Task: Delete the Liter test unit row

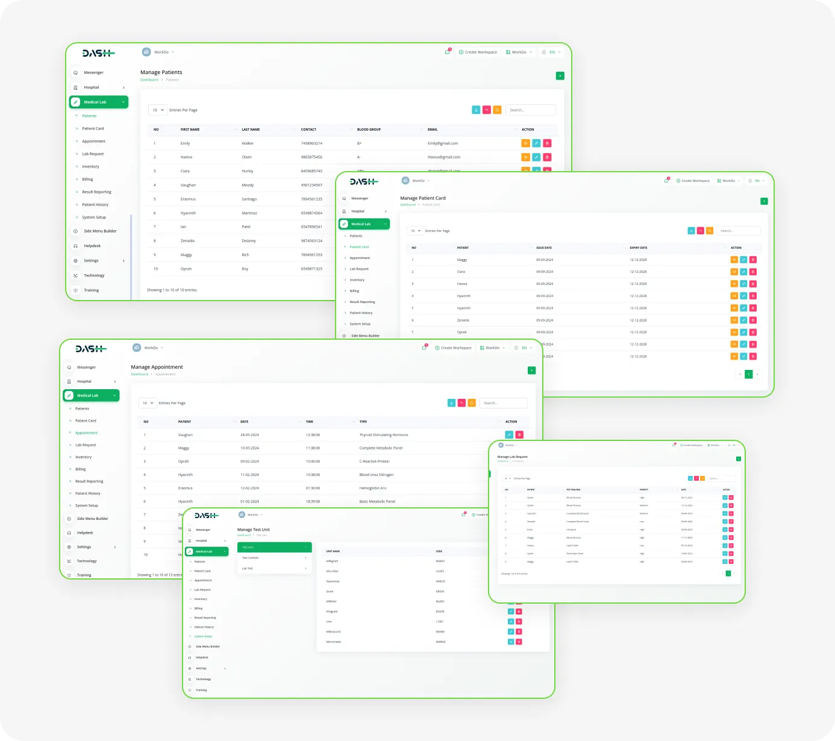Action: (x=519, y=622)
